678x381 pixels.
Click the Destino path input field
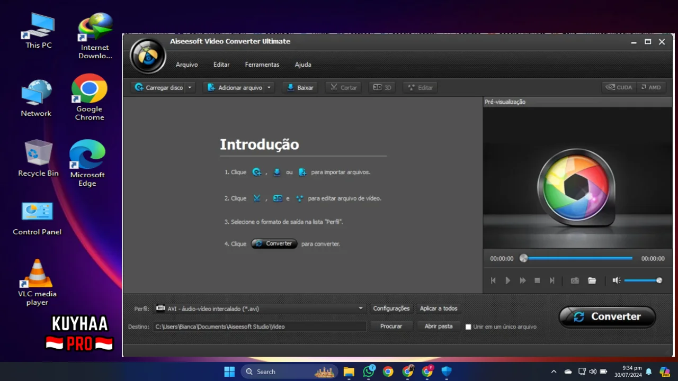260,326
